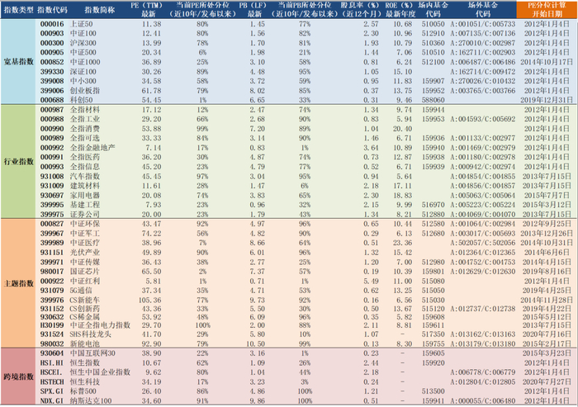
Task: Click index code HSI.HI
Action: (x=52, y=362)
